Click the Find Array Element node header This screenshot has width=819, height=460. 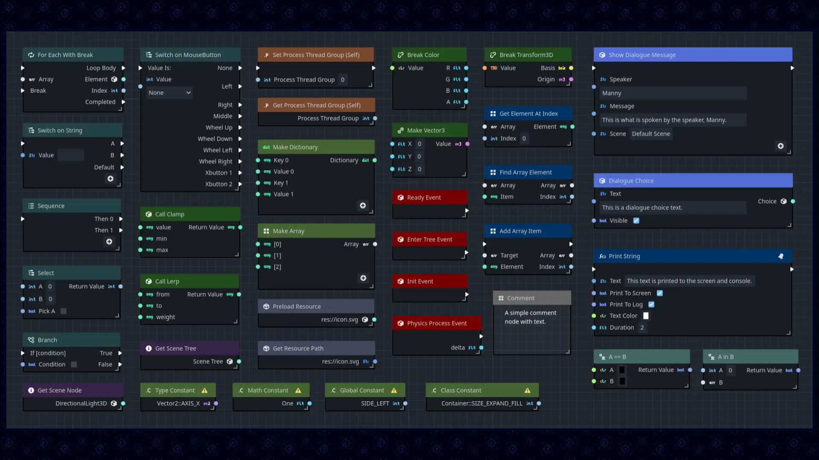528,172
